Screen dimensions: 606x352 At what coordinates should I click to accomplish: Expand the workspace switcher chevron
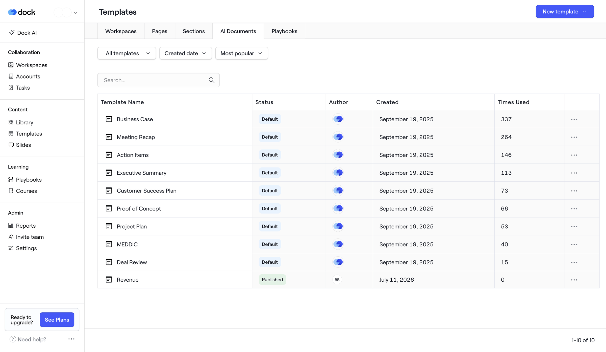pyautogui.click(x=75, y=12)
